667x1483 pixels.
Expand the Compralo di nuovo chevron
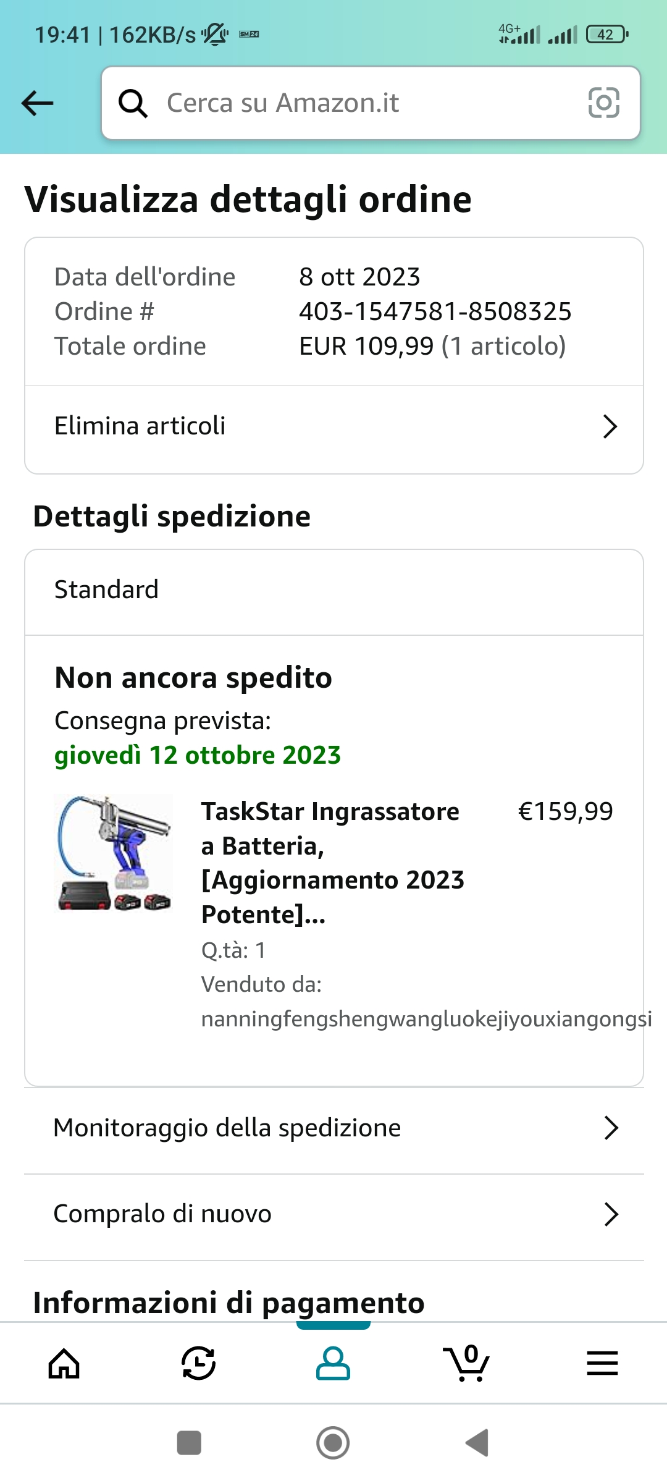point(611,1214)
